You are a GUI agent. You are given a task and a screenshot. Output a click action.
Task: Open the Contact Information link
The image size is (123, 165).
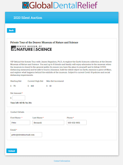point(62,161)
